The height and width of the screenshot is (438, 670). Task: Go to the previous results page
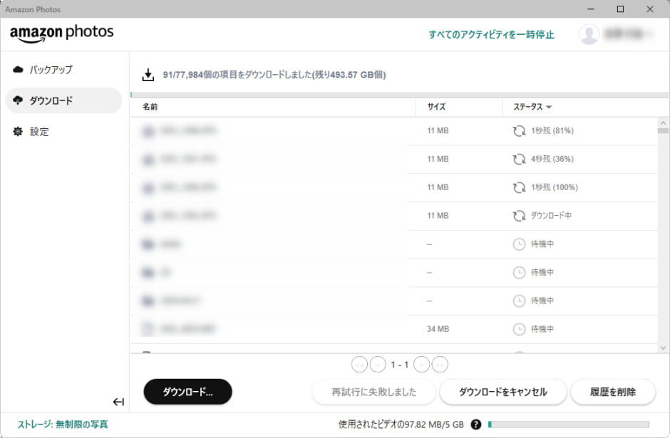378,365
